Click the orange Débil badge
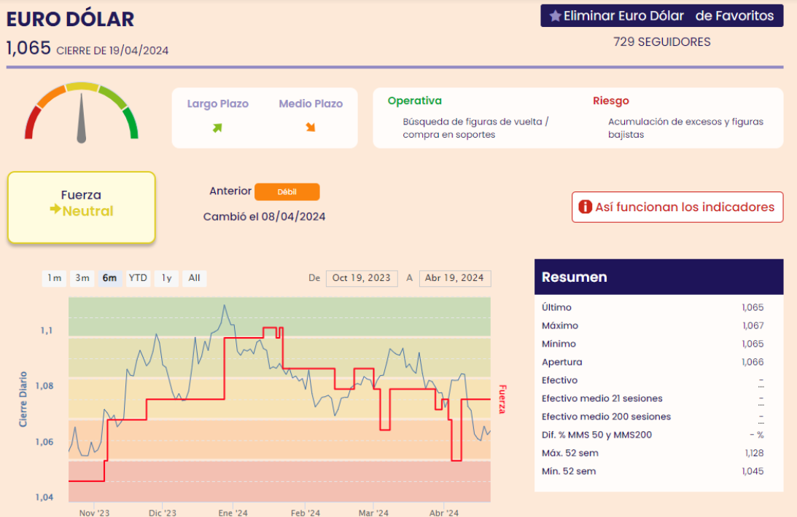Image resolution: width=797 pixels, height=517 pixels. point(287,192)
